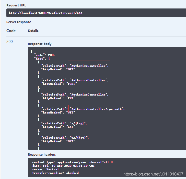186x179 pixels.
Task: Click the "Server response" heading
Action: (19, 22)
